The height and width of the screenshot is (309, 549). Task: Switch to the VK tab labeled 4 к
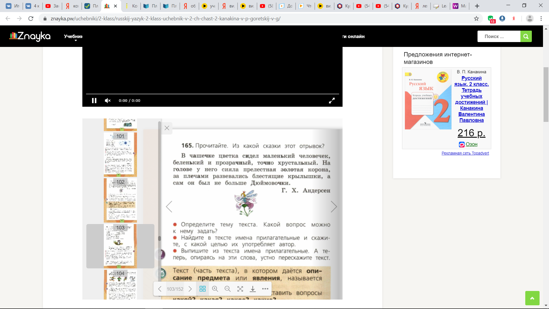[33, 6]
